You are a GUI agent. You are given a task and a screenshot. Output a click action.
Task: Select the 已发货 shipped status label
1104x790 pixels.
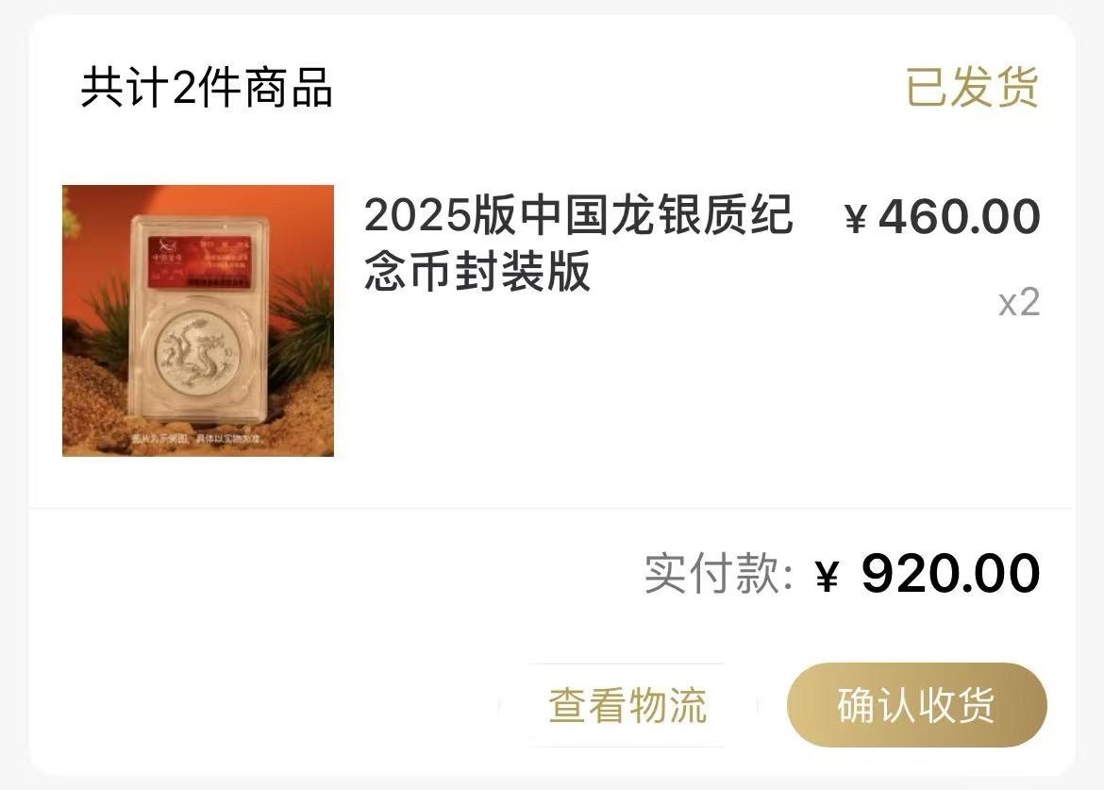click(x=972, y=88)
